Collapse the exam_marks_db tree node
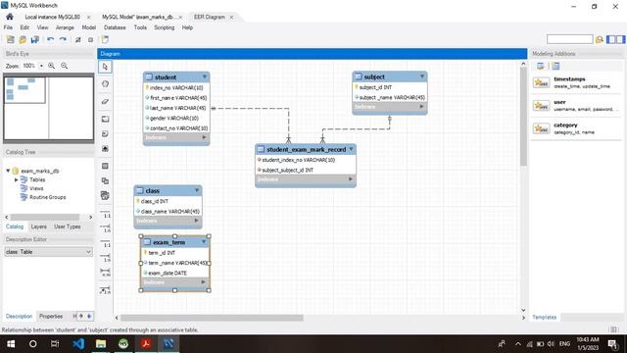Viewport: 627px width, 353px height. click(8, 171)
